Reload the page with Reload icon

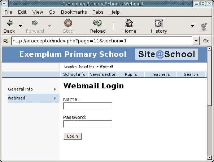97,23
